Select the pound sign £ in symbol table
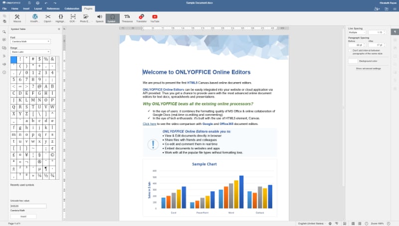 [14, 155]
